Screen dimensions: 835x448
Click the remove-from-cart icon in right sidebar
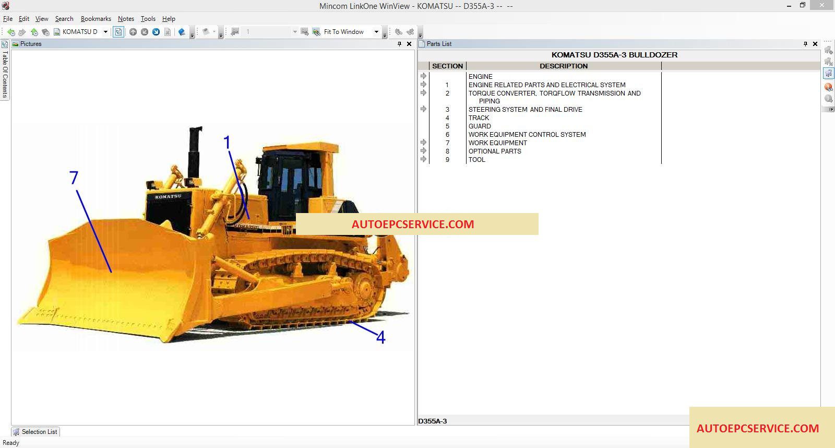tap(828, 62)
